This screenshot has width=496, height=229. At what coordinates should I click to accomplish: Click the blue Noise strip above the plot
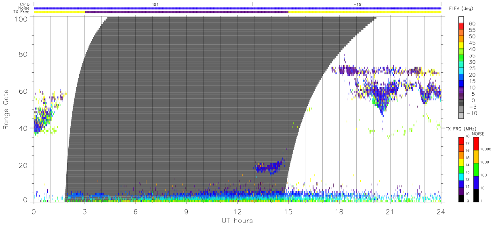(x=237, y=8)
